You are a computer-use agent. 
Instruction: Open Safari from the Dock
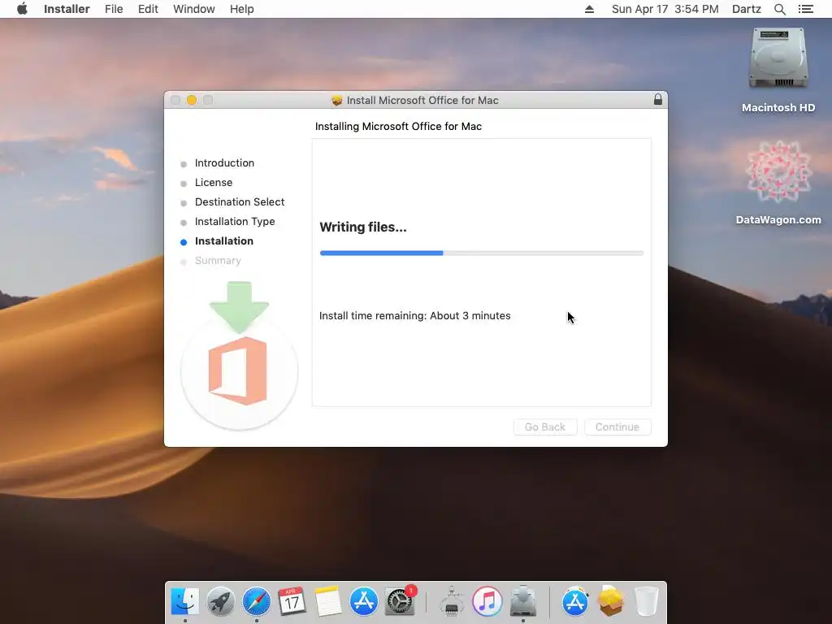(256, 602)
